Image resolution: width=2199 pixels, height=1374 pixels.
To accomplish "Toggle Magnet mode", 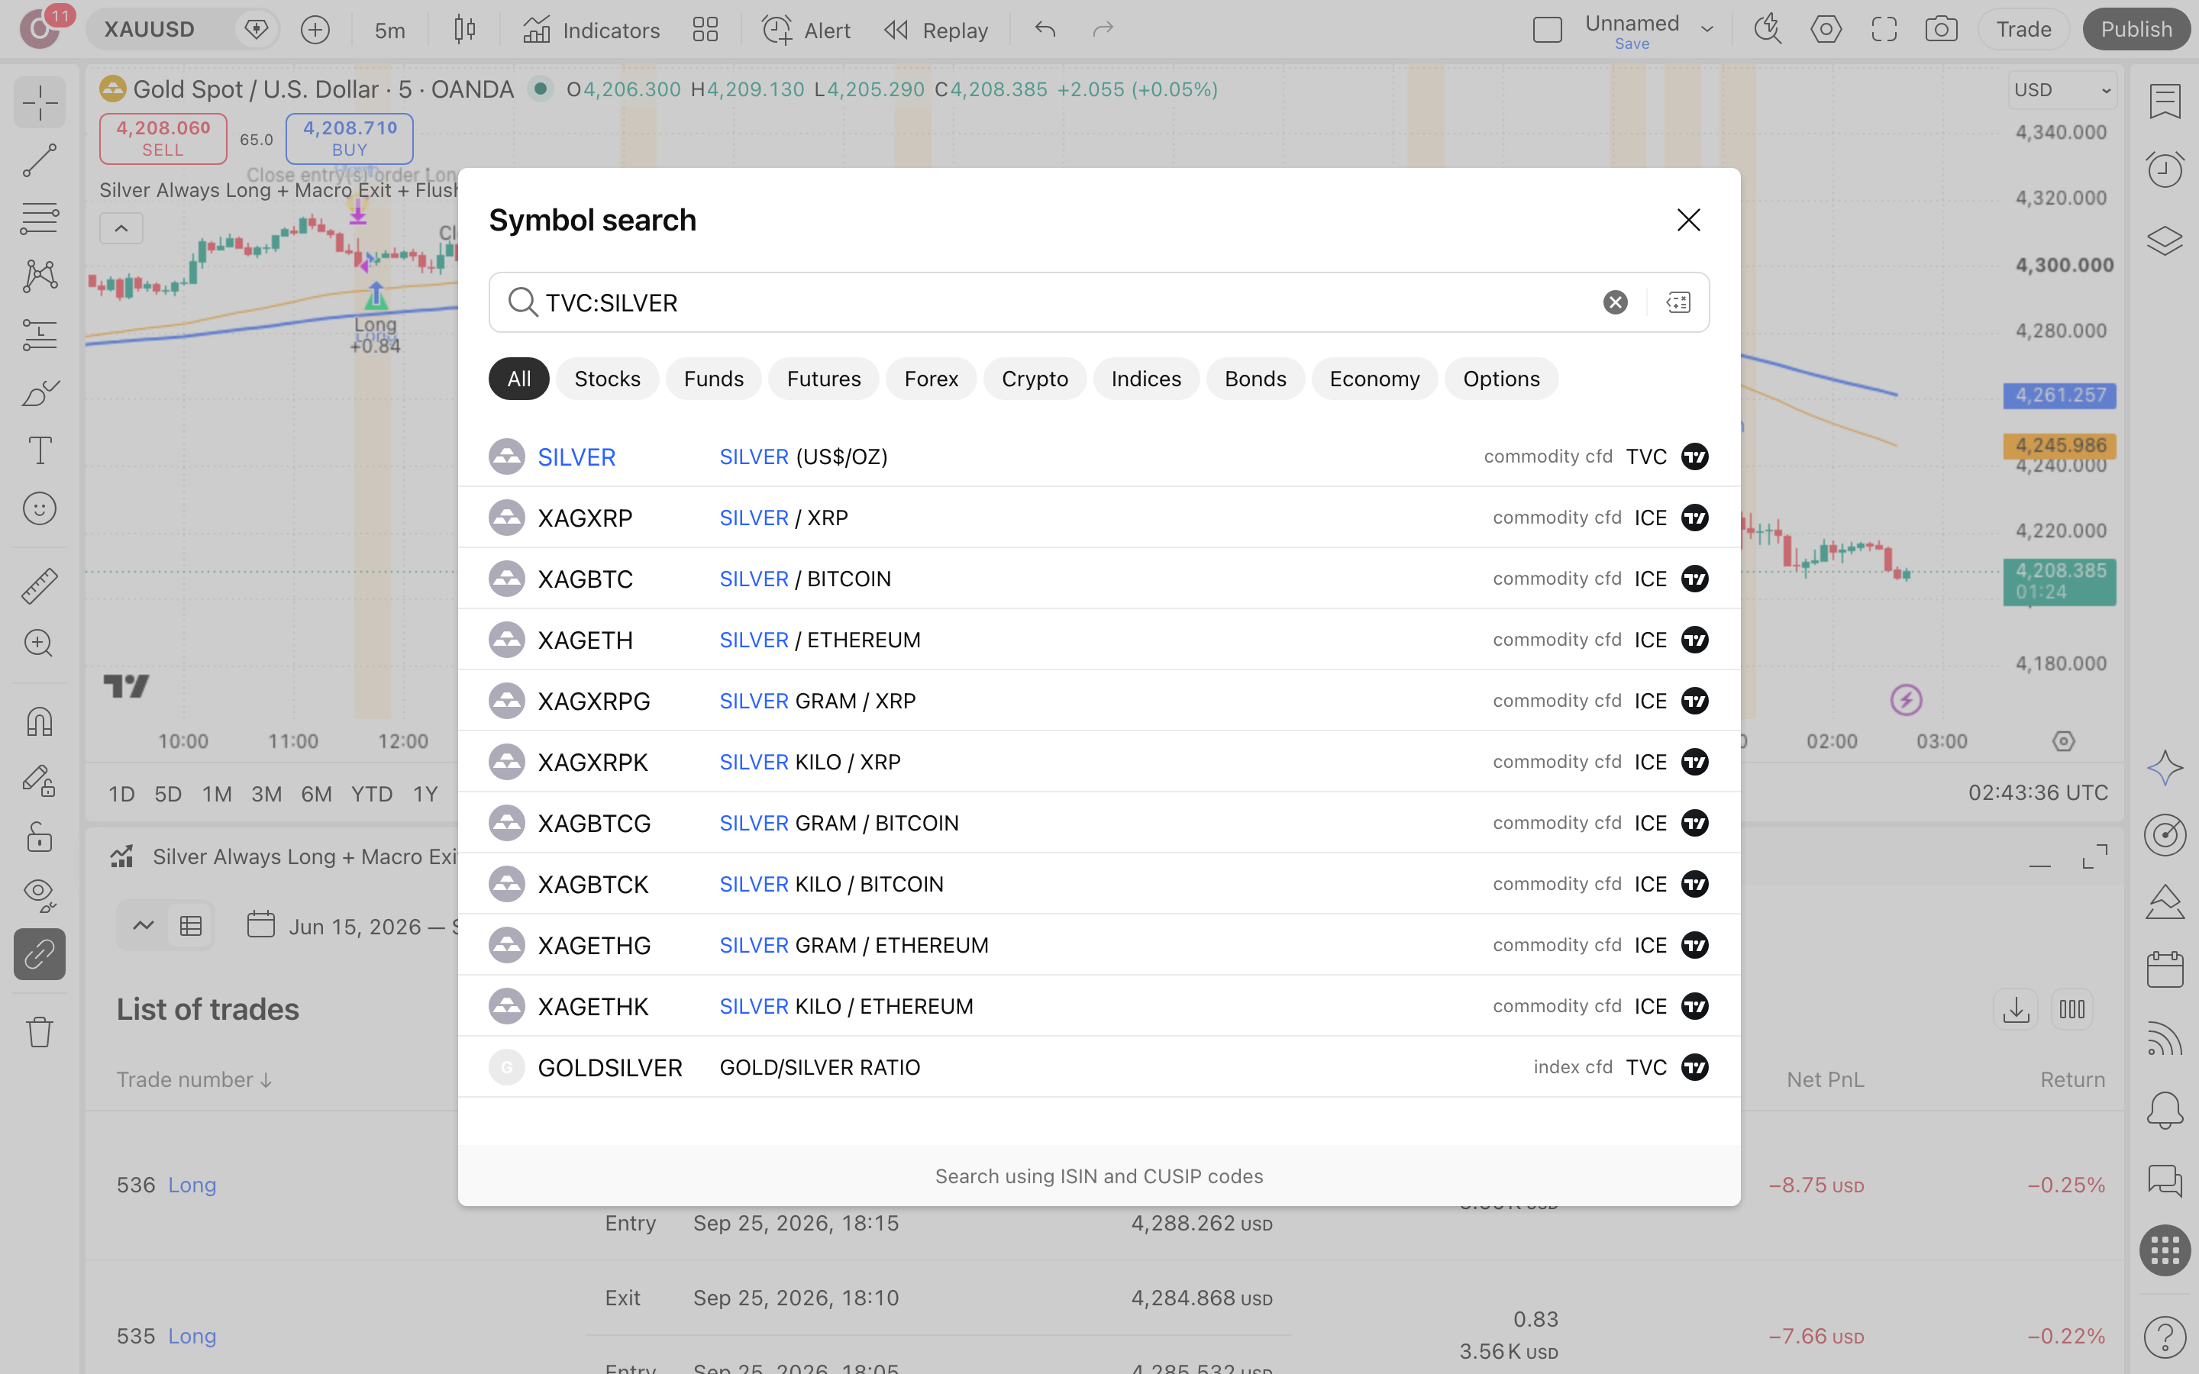I will (40, 721).
